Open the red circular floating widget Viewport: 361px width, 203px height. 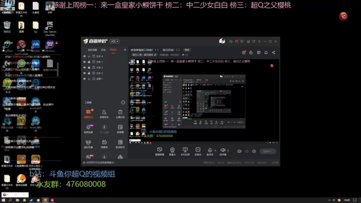point(343,16)
